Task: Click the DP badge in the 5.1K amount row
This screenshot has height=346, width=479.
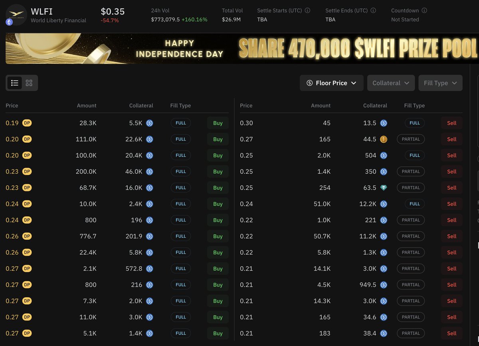Action: (x=27, y=333)
